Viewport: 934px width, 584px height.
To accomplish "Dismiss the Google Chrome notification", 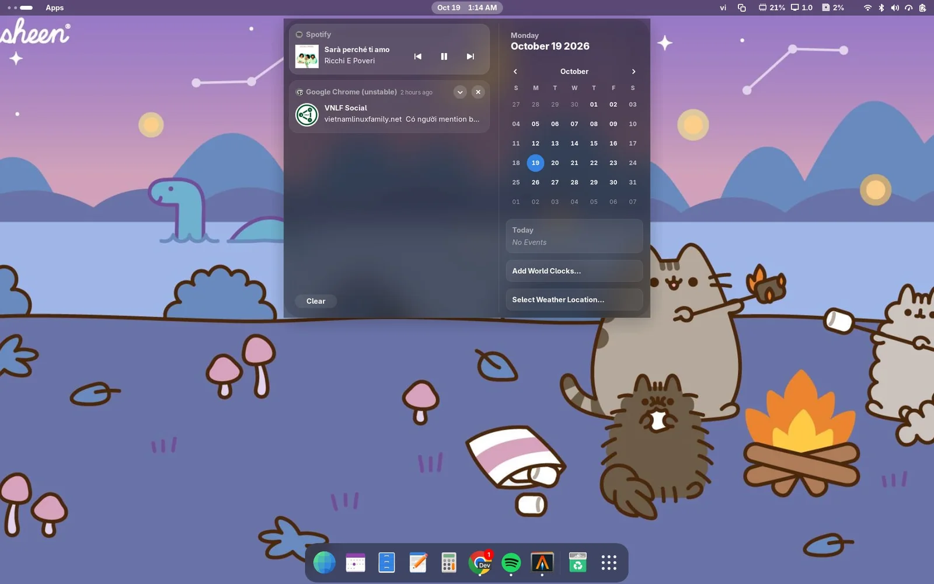I will pos(478,92).
